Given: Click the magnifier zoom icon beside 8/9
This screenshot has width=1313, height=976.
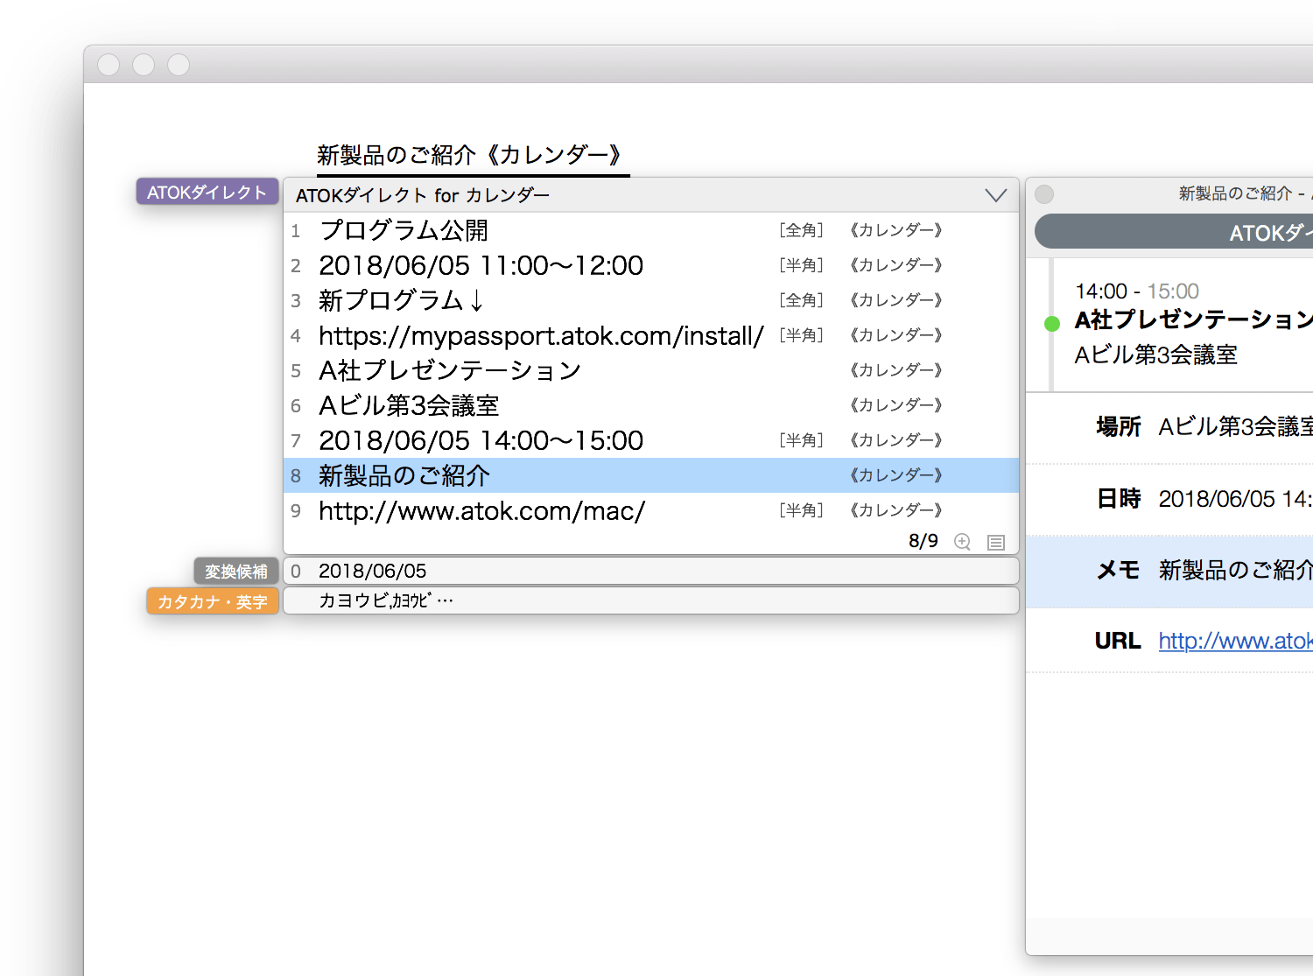Looking at the screenshot, I should (962, 541).
